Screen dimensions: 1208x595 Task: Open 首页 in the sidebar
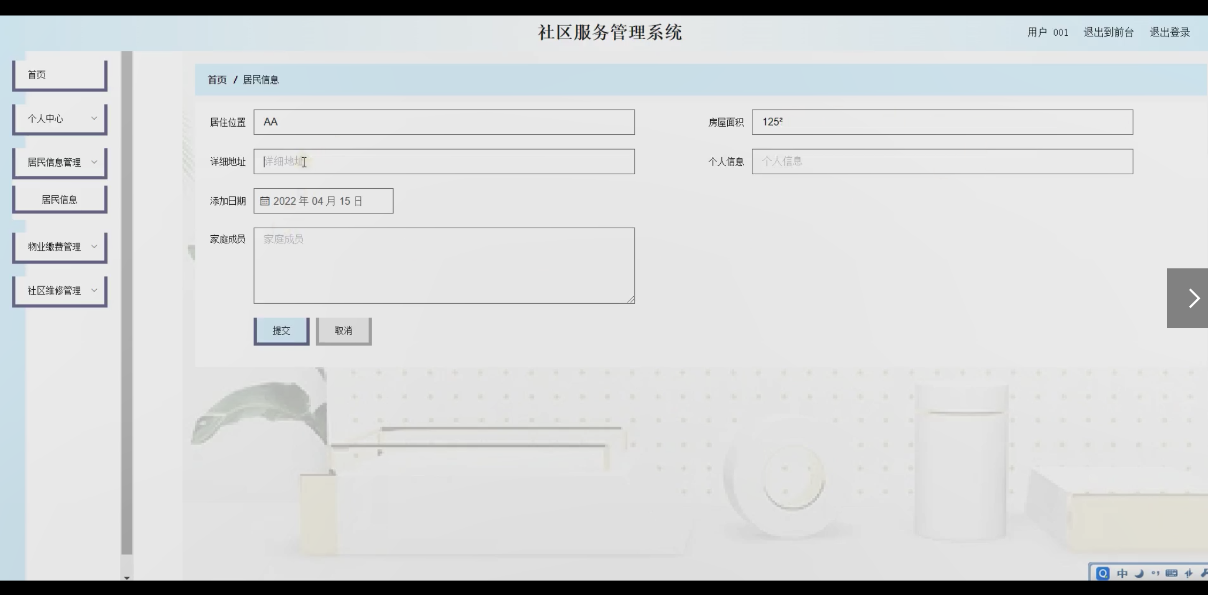(x=60, y=75)
